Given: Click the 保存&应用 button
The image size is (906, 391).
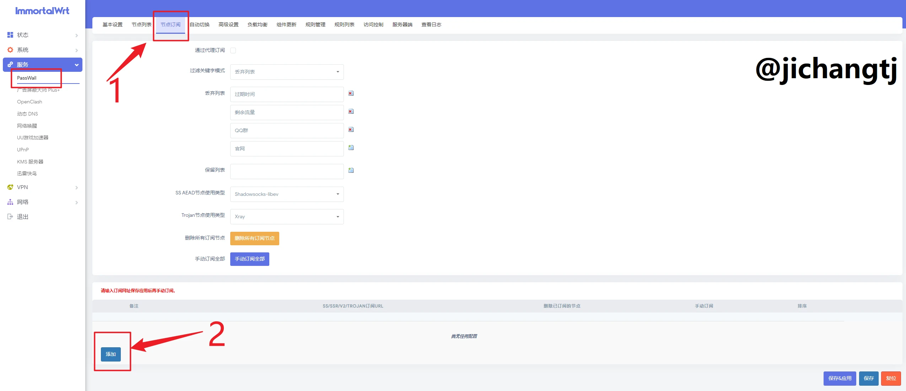Looking at the screenshot, I should pyautogui.click(x=840, y=378).
